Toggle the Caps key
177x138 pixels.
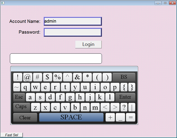[x=22, y=107]
